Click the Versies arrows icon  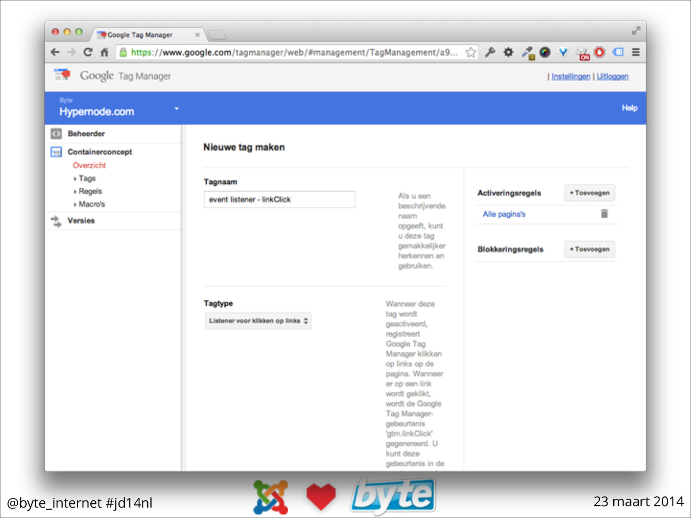click(x=56, y=221)
